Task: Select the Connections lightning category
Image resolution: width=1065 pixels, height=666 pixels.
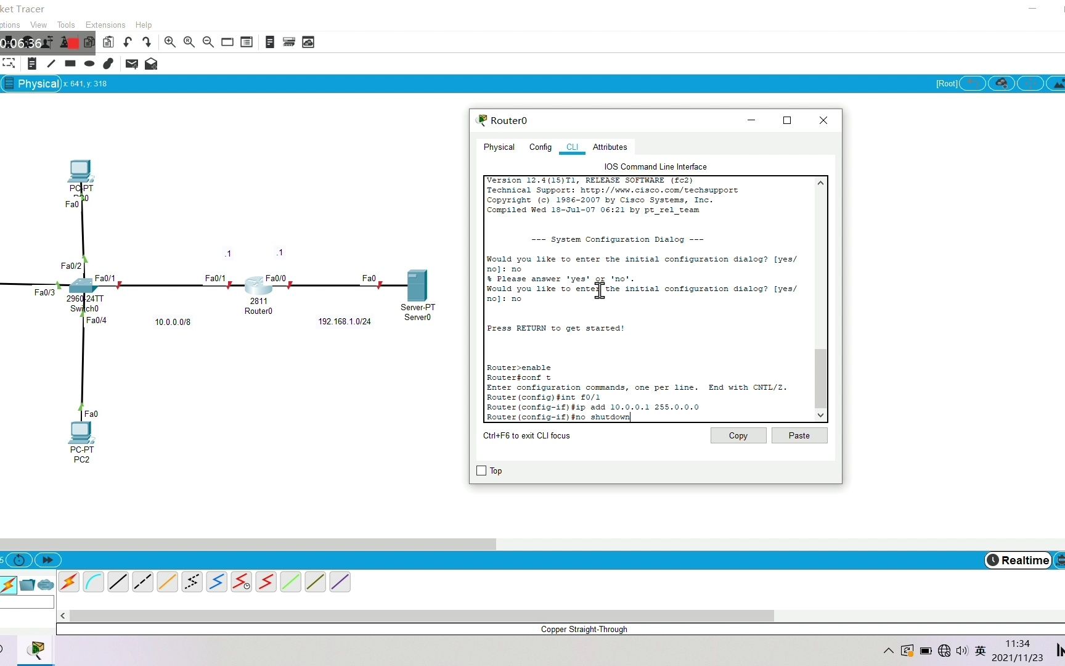Action: click(8, 585)
